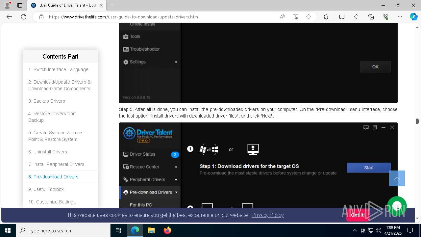Open the clock and date flyout
Viewport: 421px width, 237px height.
393,230
